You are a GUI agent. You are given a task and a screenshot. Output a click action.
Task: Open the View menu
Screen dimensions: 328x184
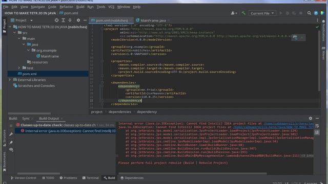point(24,7)
